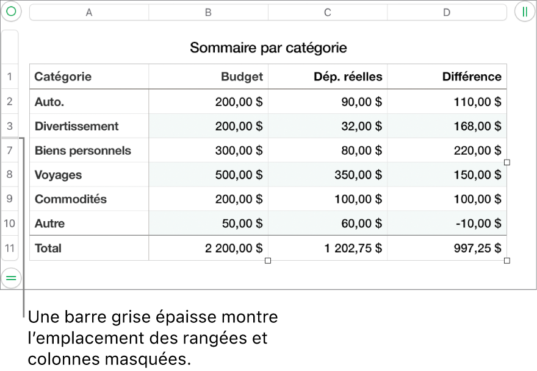Image resolution: width=537 pixels, height=371 pixels.
Task: Select row 1 header
Action: [x=10, y=77]
